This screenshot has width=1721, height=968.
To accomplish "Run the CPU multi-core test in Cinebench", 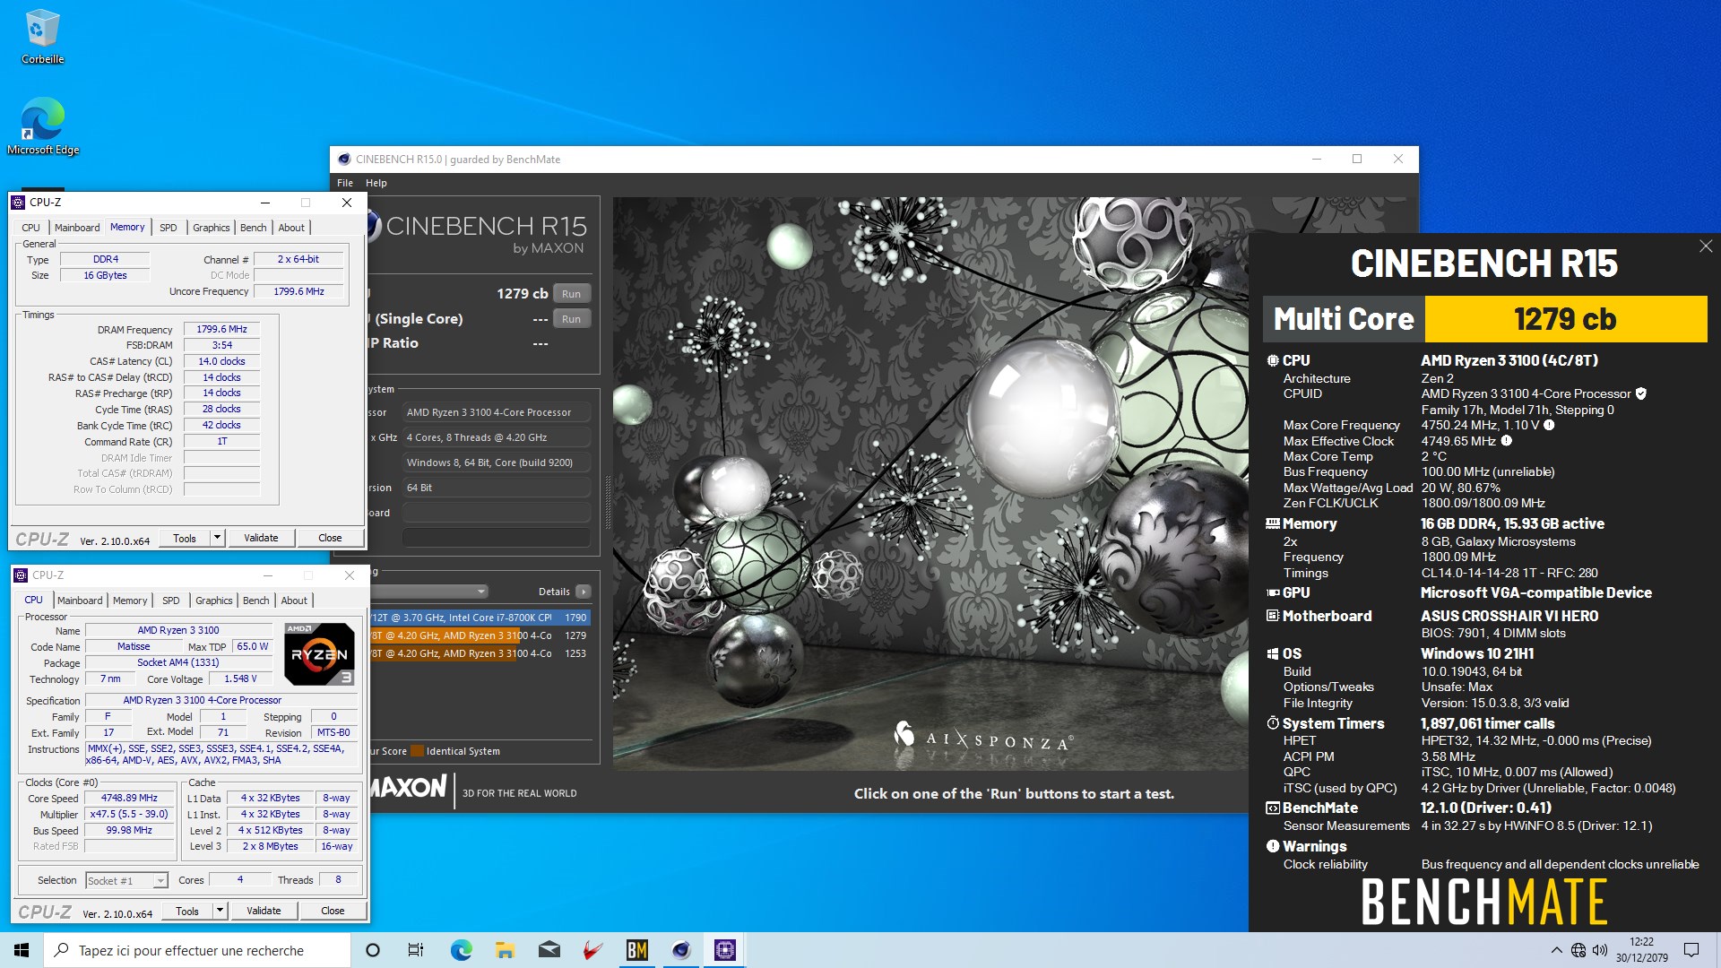I will point(572,294).
